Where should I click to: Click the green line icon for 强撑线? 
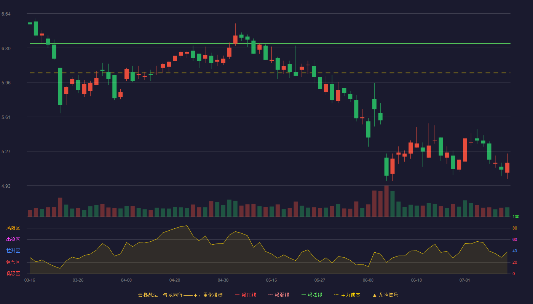pyautogui.click(x=303, y=295)
